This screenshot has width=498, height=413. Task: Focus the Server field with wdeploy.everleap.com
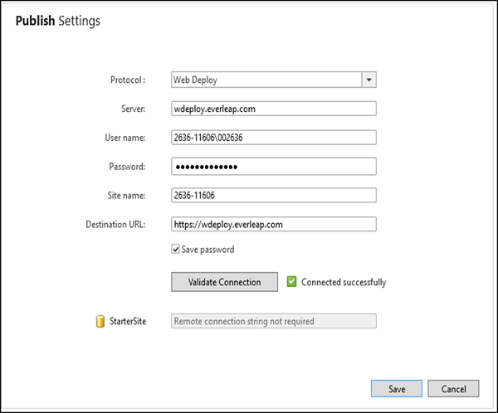pyautogui.click(x=274, y=109)
